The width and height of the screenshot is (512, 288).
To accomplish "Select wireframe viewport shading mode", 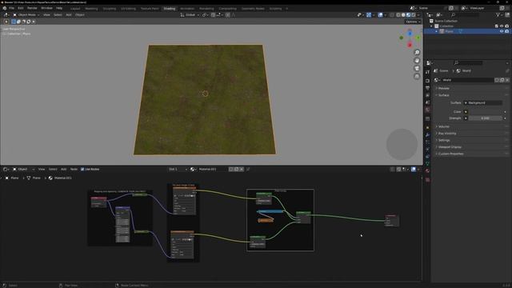I will pos(398,15).
